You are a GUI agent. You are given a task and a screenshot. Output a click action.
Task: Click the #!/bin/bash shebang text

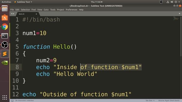click(41, 20)
